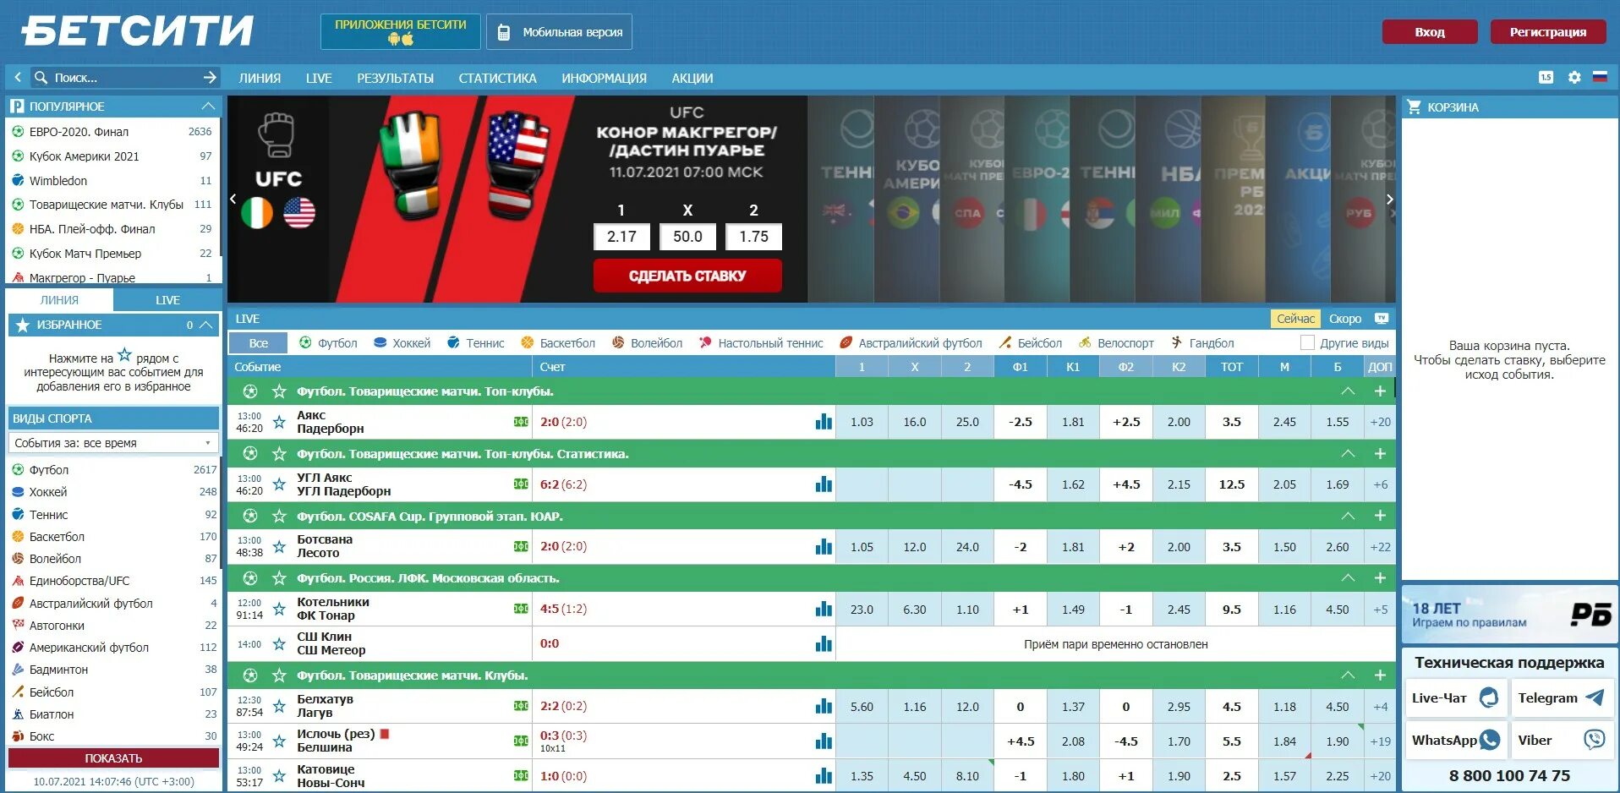Click the ПОКАЗАТЬ button in sidebar

(113, 758)
